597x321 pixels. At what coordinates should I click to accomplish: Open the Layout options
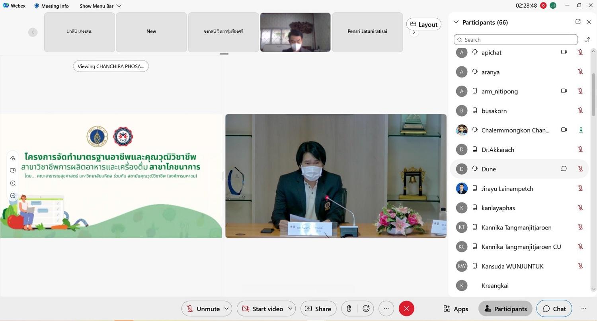(x=424, y=24)
